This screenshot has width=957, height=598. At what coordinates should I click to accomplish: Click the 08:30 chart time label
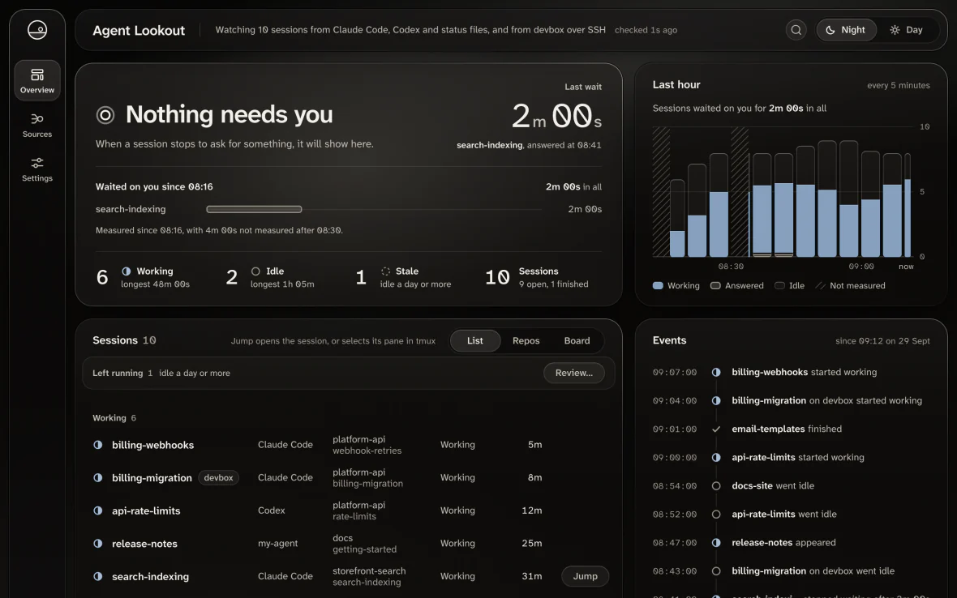point(731,267)
